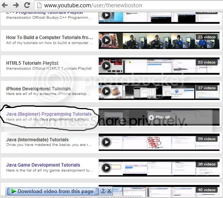Click the browser forward arrow
Viewport: 223px width, 198px height.
coord(16,5)
